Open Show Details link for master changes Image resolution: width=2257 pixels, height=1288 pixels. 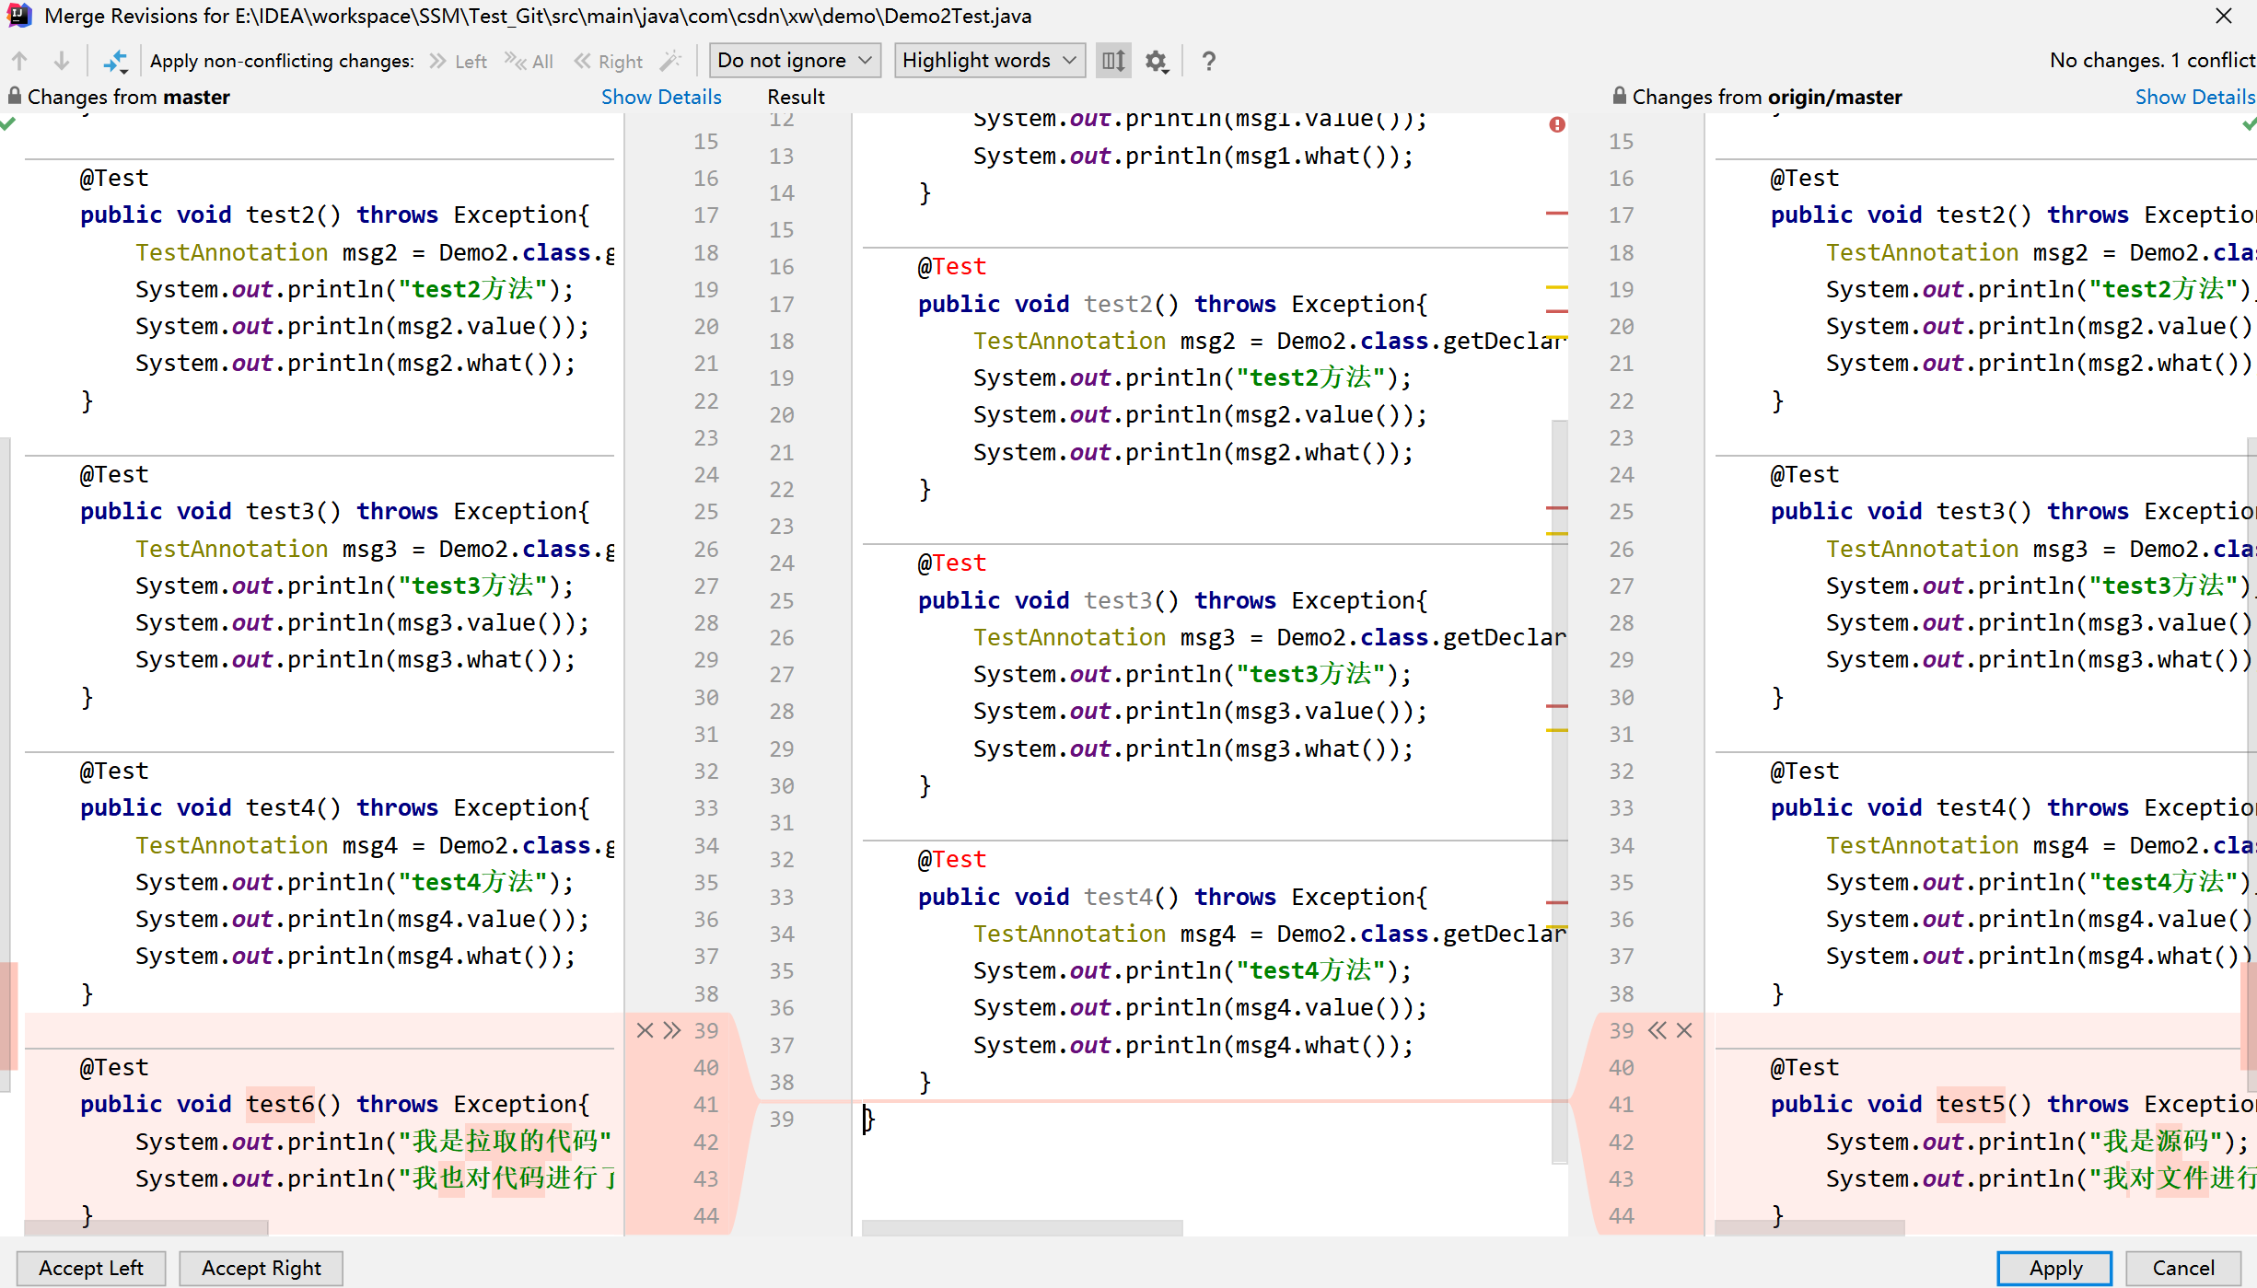click(x=660, y=97)
